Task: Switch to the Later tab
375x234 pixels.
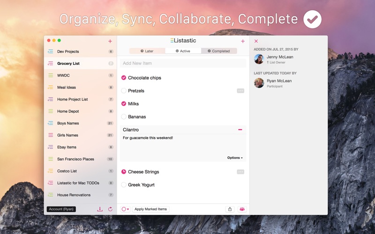Action: tap(147, 51)
